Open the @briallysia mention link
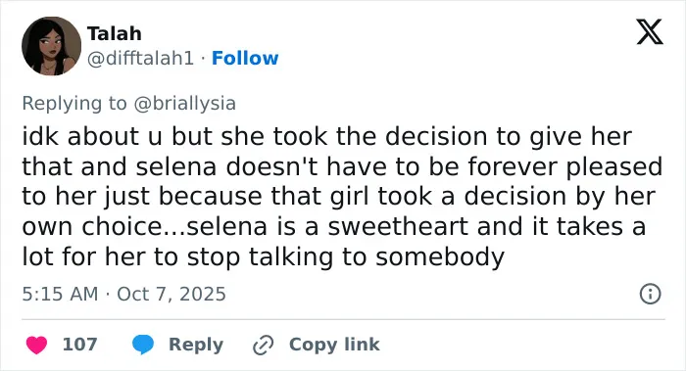The height and width of the screenshot is (371, 686). pos(184,104)
